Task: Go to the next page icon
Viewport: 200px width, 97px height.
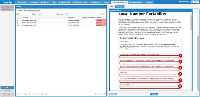Action: click(x=39, y=94)
